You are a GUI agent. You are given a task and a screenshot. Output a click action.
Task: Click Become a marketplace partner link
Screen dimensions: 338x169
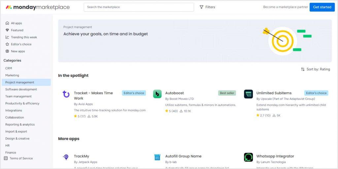tap(285, 7)
